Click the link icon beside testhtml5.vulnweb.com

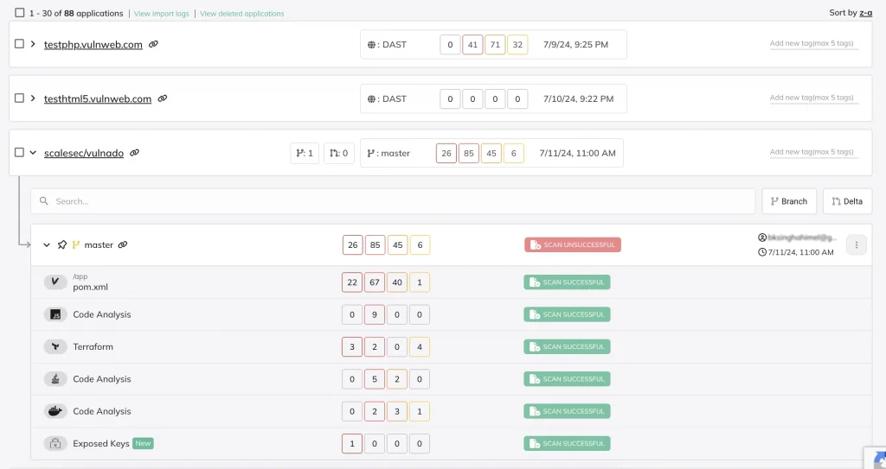tap(163, 98)
